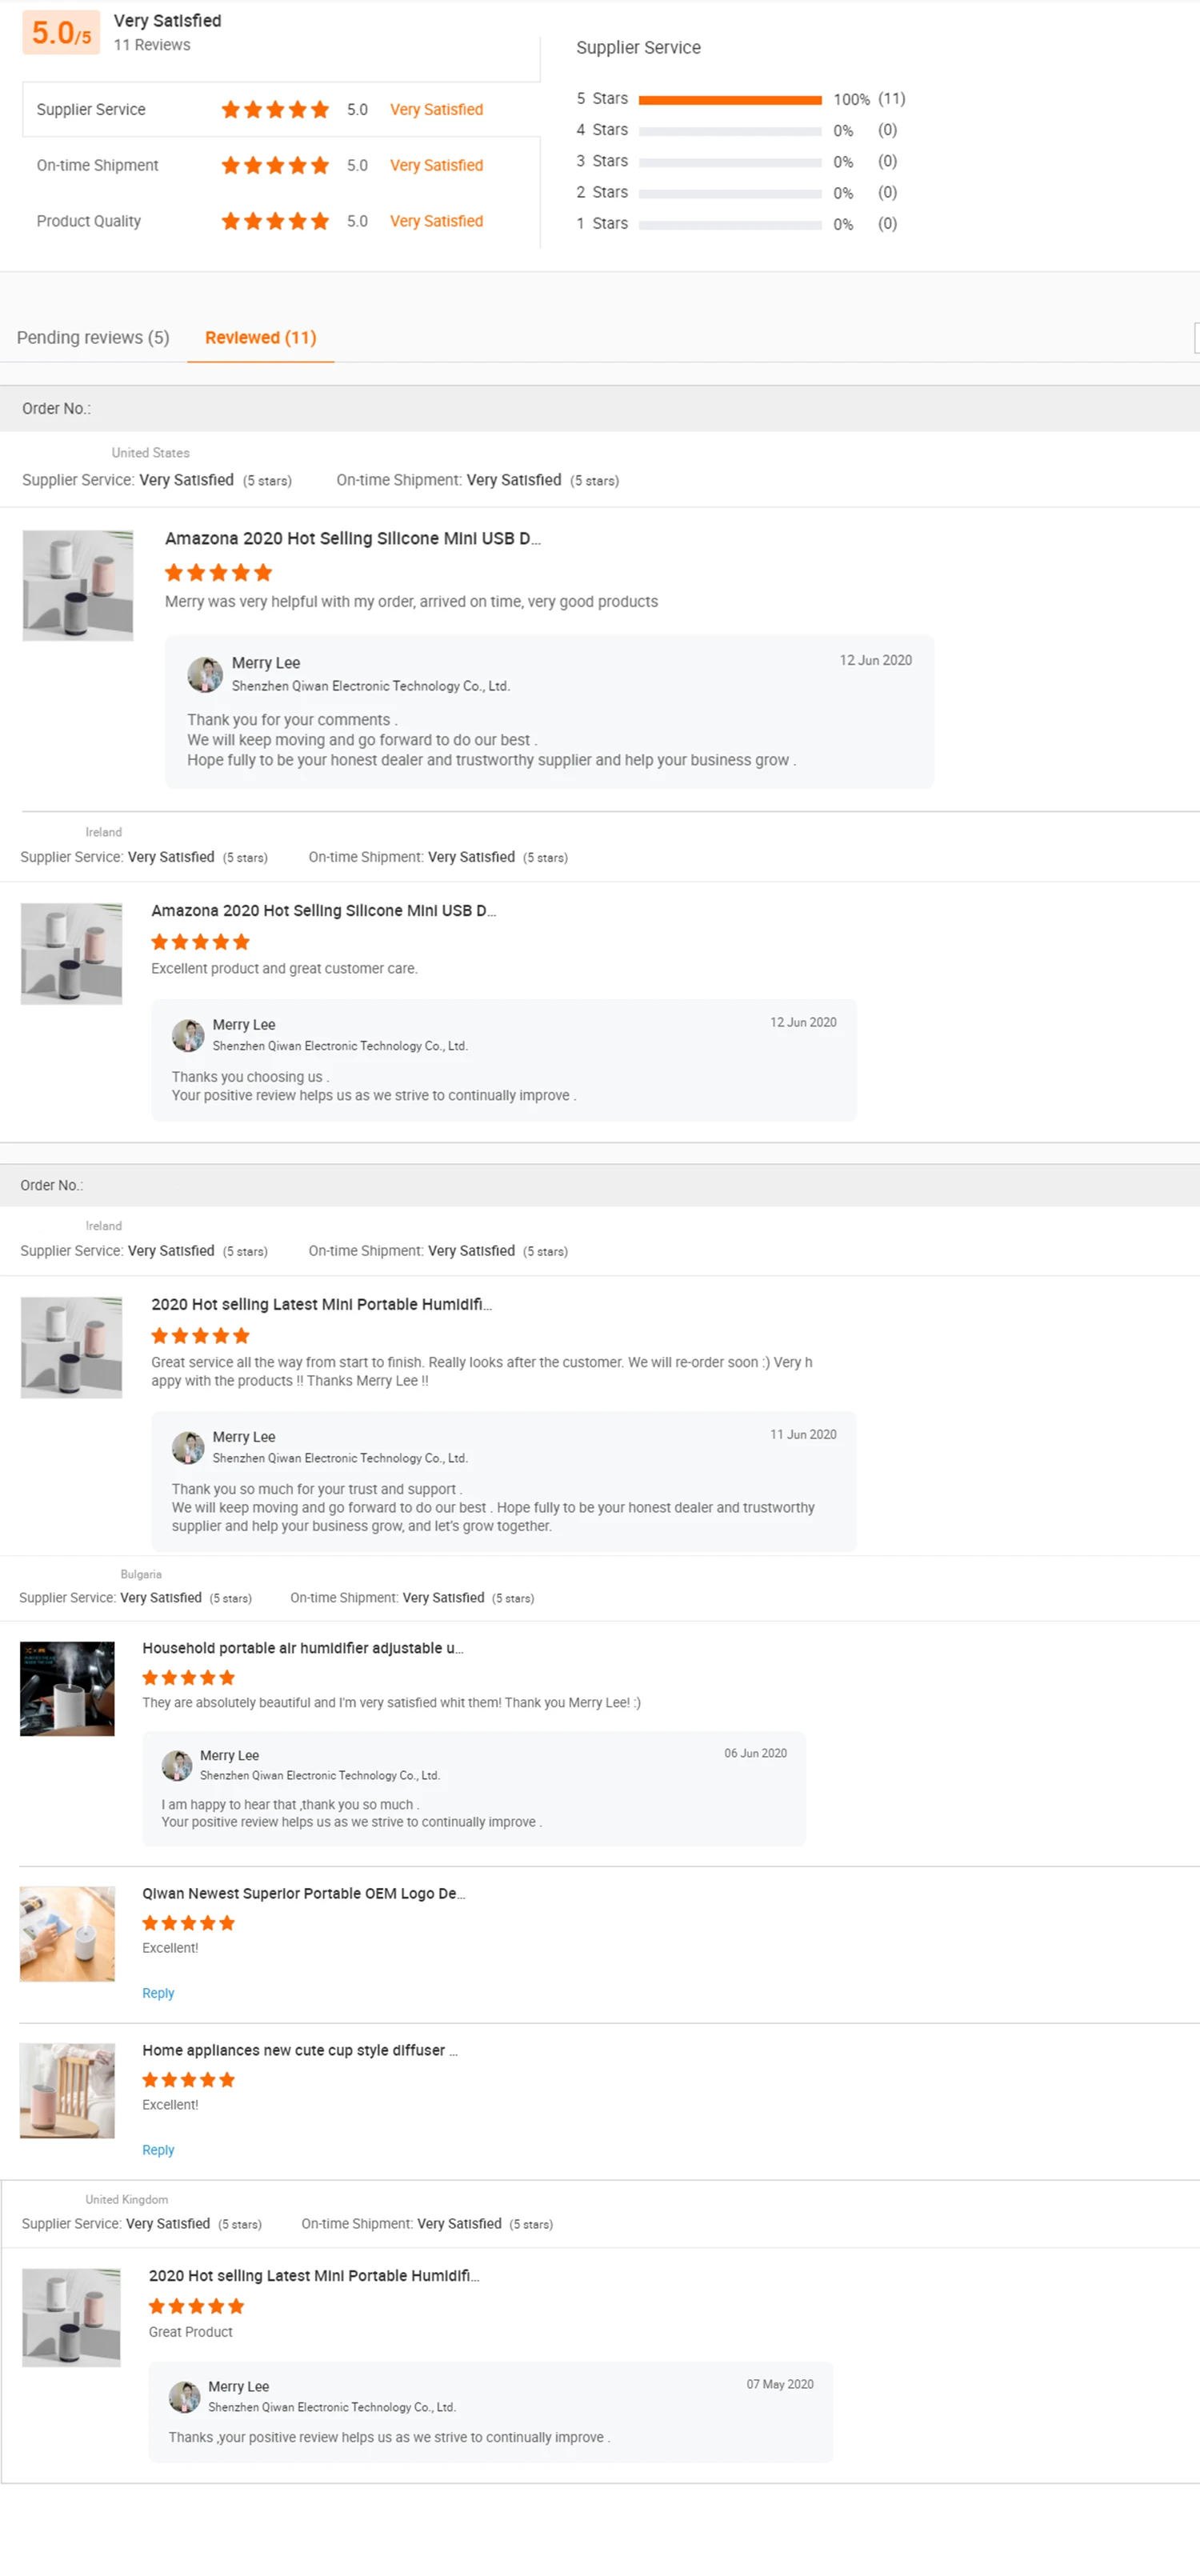Select the Supplier Service rating row
Screen dimensions: 1200x2576
click(x=280, y=109)
